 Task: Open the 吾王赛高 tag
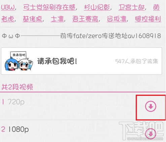[x=85, y=19]
